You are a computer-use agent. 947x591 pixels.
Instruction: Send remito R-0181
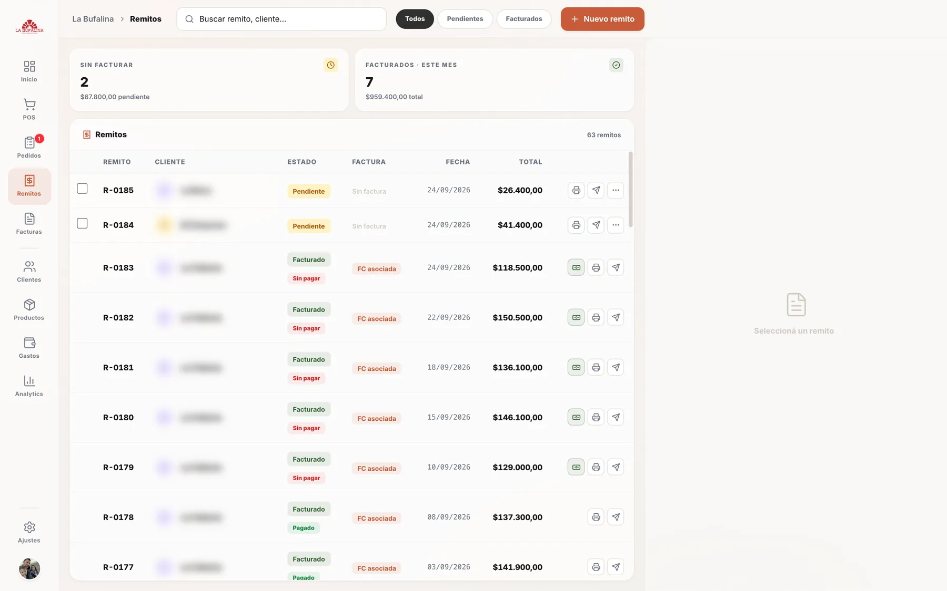pyautogui.click(x=616, y=367)
